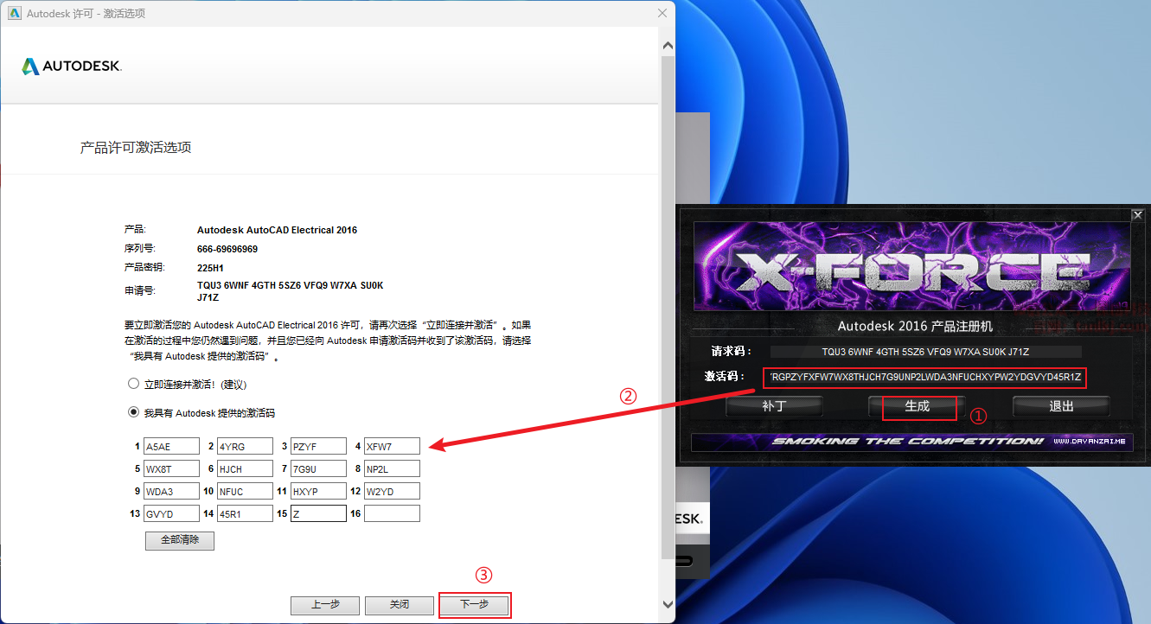
Task: Click the Autodesk logo in the header
Action: pyautogui.click(x=72, y=67)
